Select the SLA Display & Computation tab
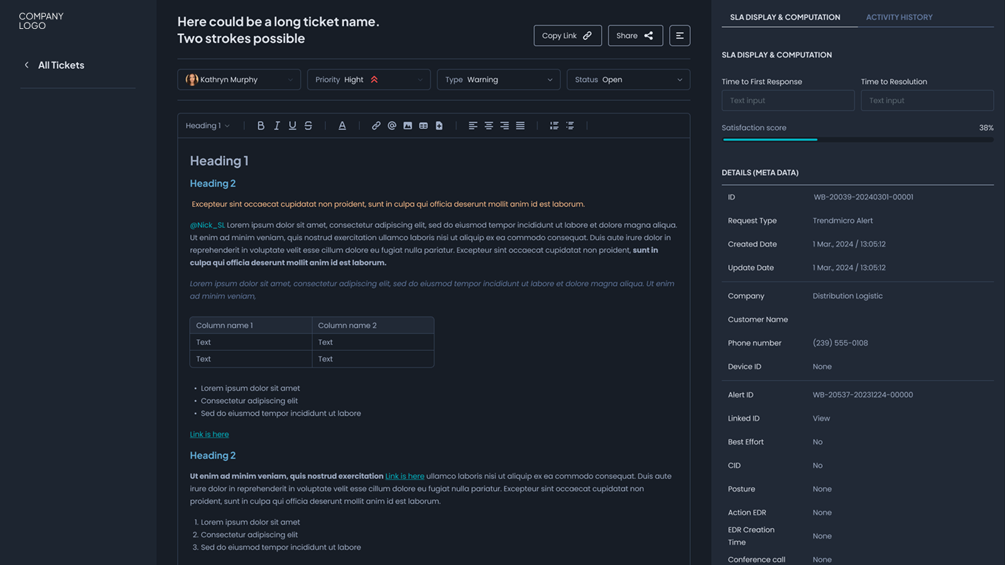Image resolution: width=1005 pixels, height=565 pixels. 785,18
